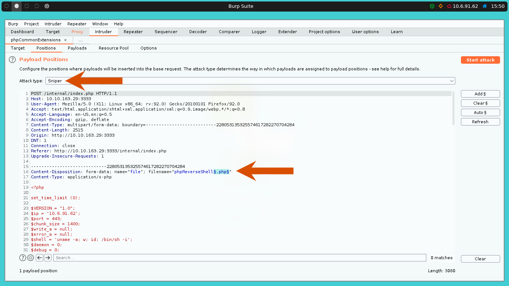The width and height of the screenshot is (509, 286).
Task: Click the Refresh button
Action: [x=480, y=122]
